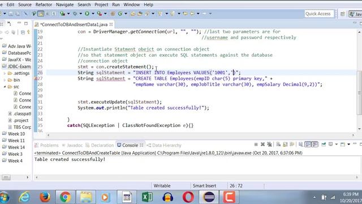Expand the bin folder

[x=5, y=80]
